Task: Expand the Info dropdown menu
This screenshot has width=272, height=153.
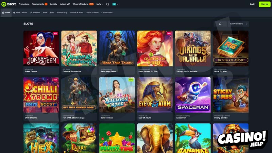Action: tap(100, 4)
